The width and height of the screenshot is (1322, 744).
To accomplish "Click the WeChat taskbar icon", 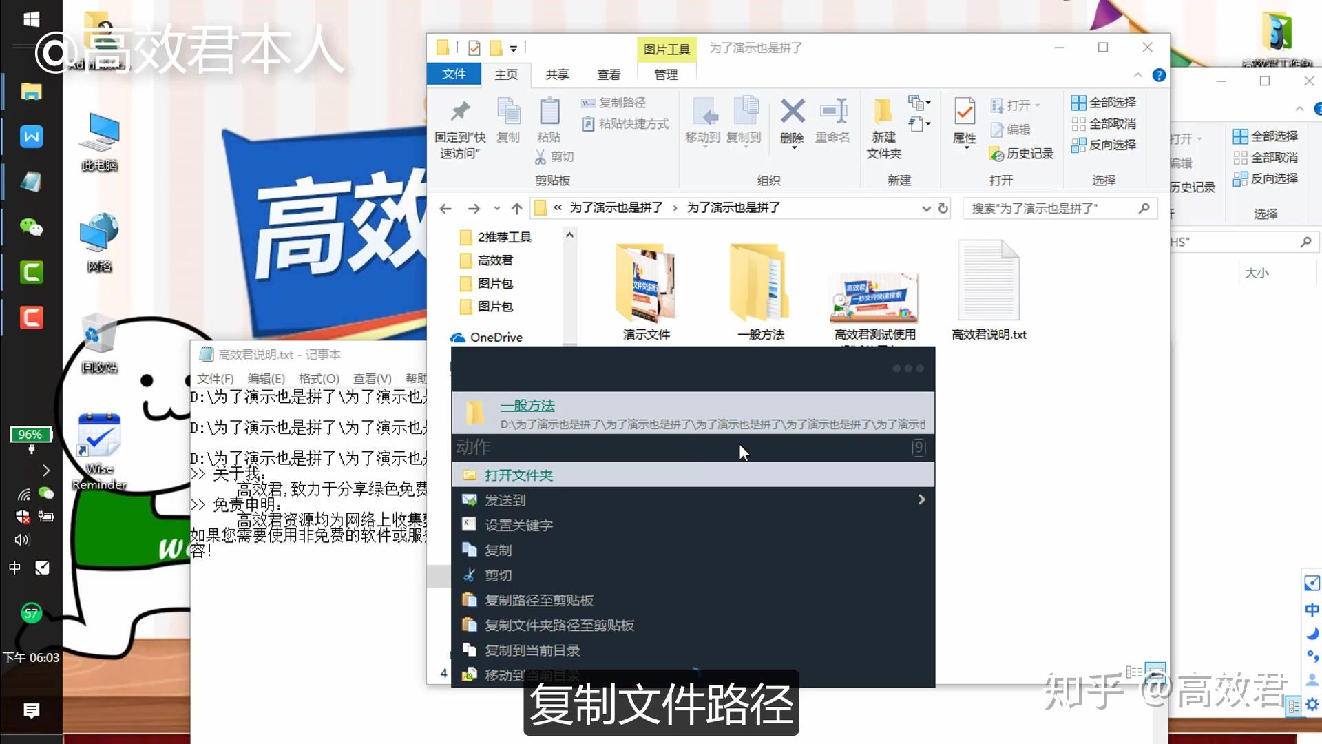I will [x=31, y=227].
